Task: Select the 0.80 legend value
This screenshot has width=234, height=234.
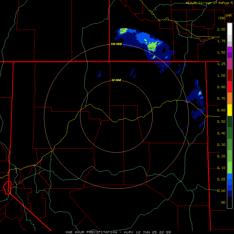Action: point(221,87)
